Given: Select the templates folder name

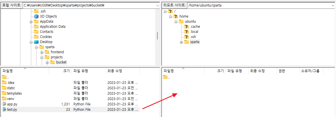Looking at the screenshot, I should pos(14,93).
